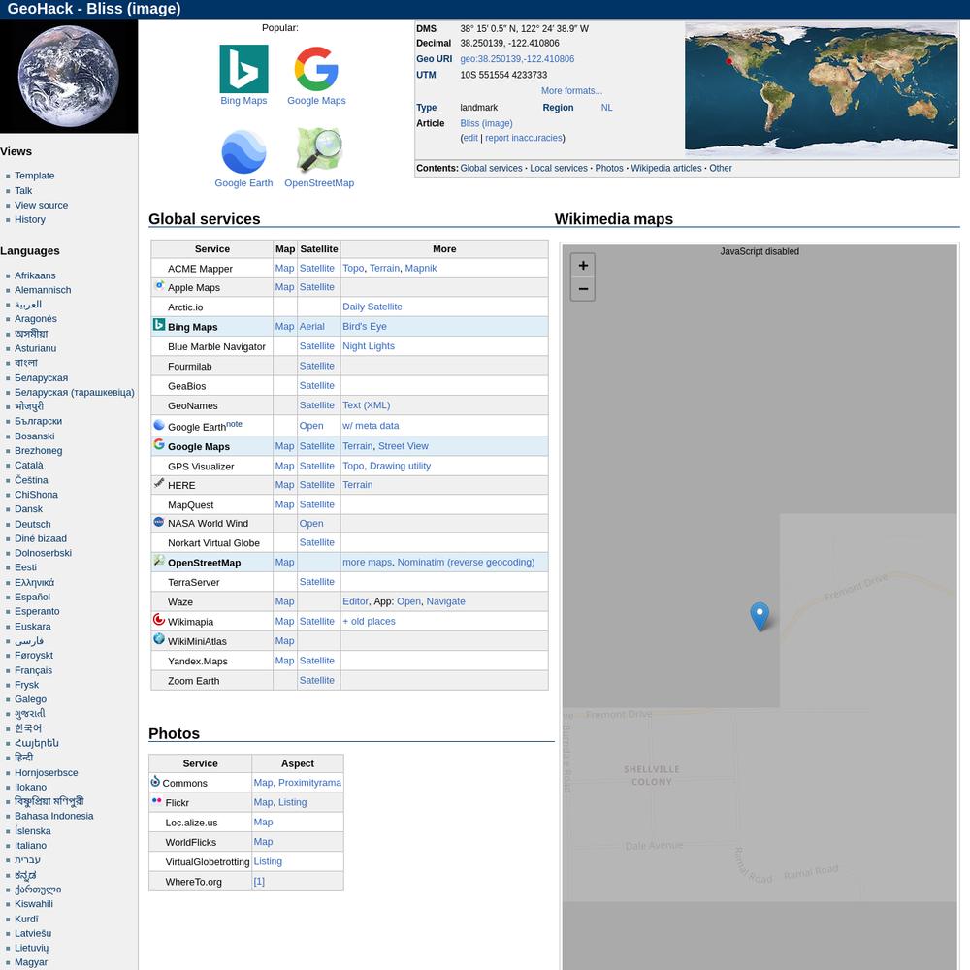
Task: Open the Google Maps popular icon
Action: 316,69
